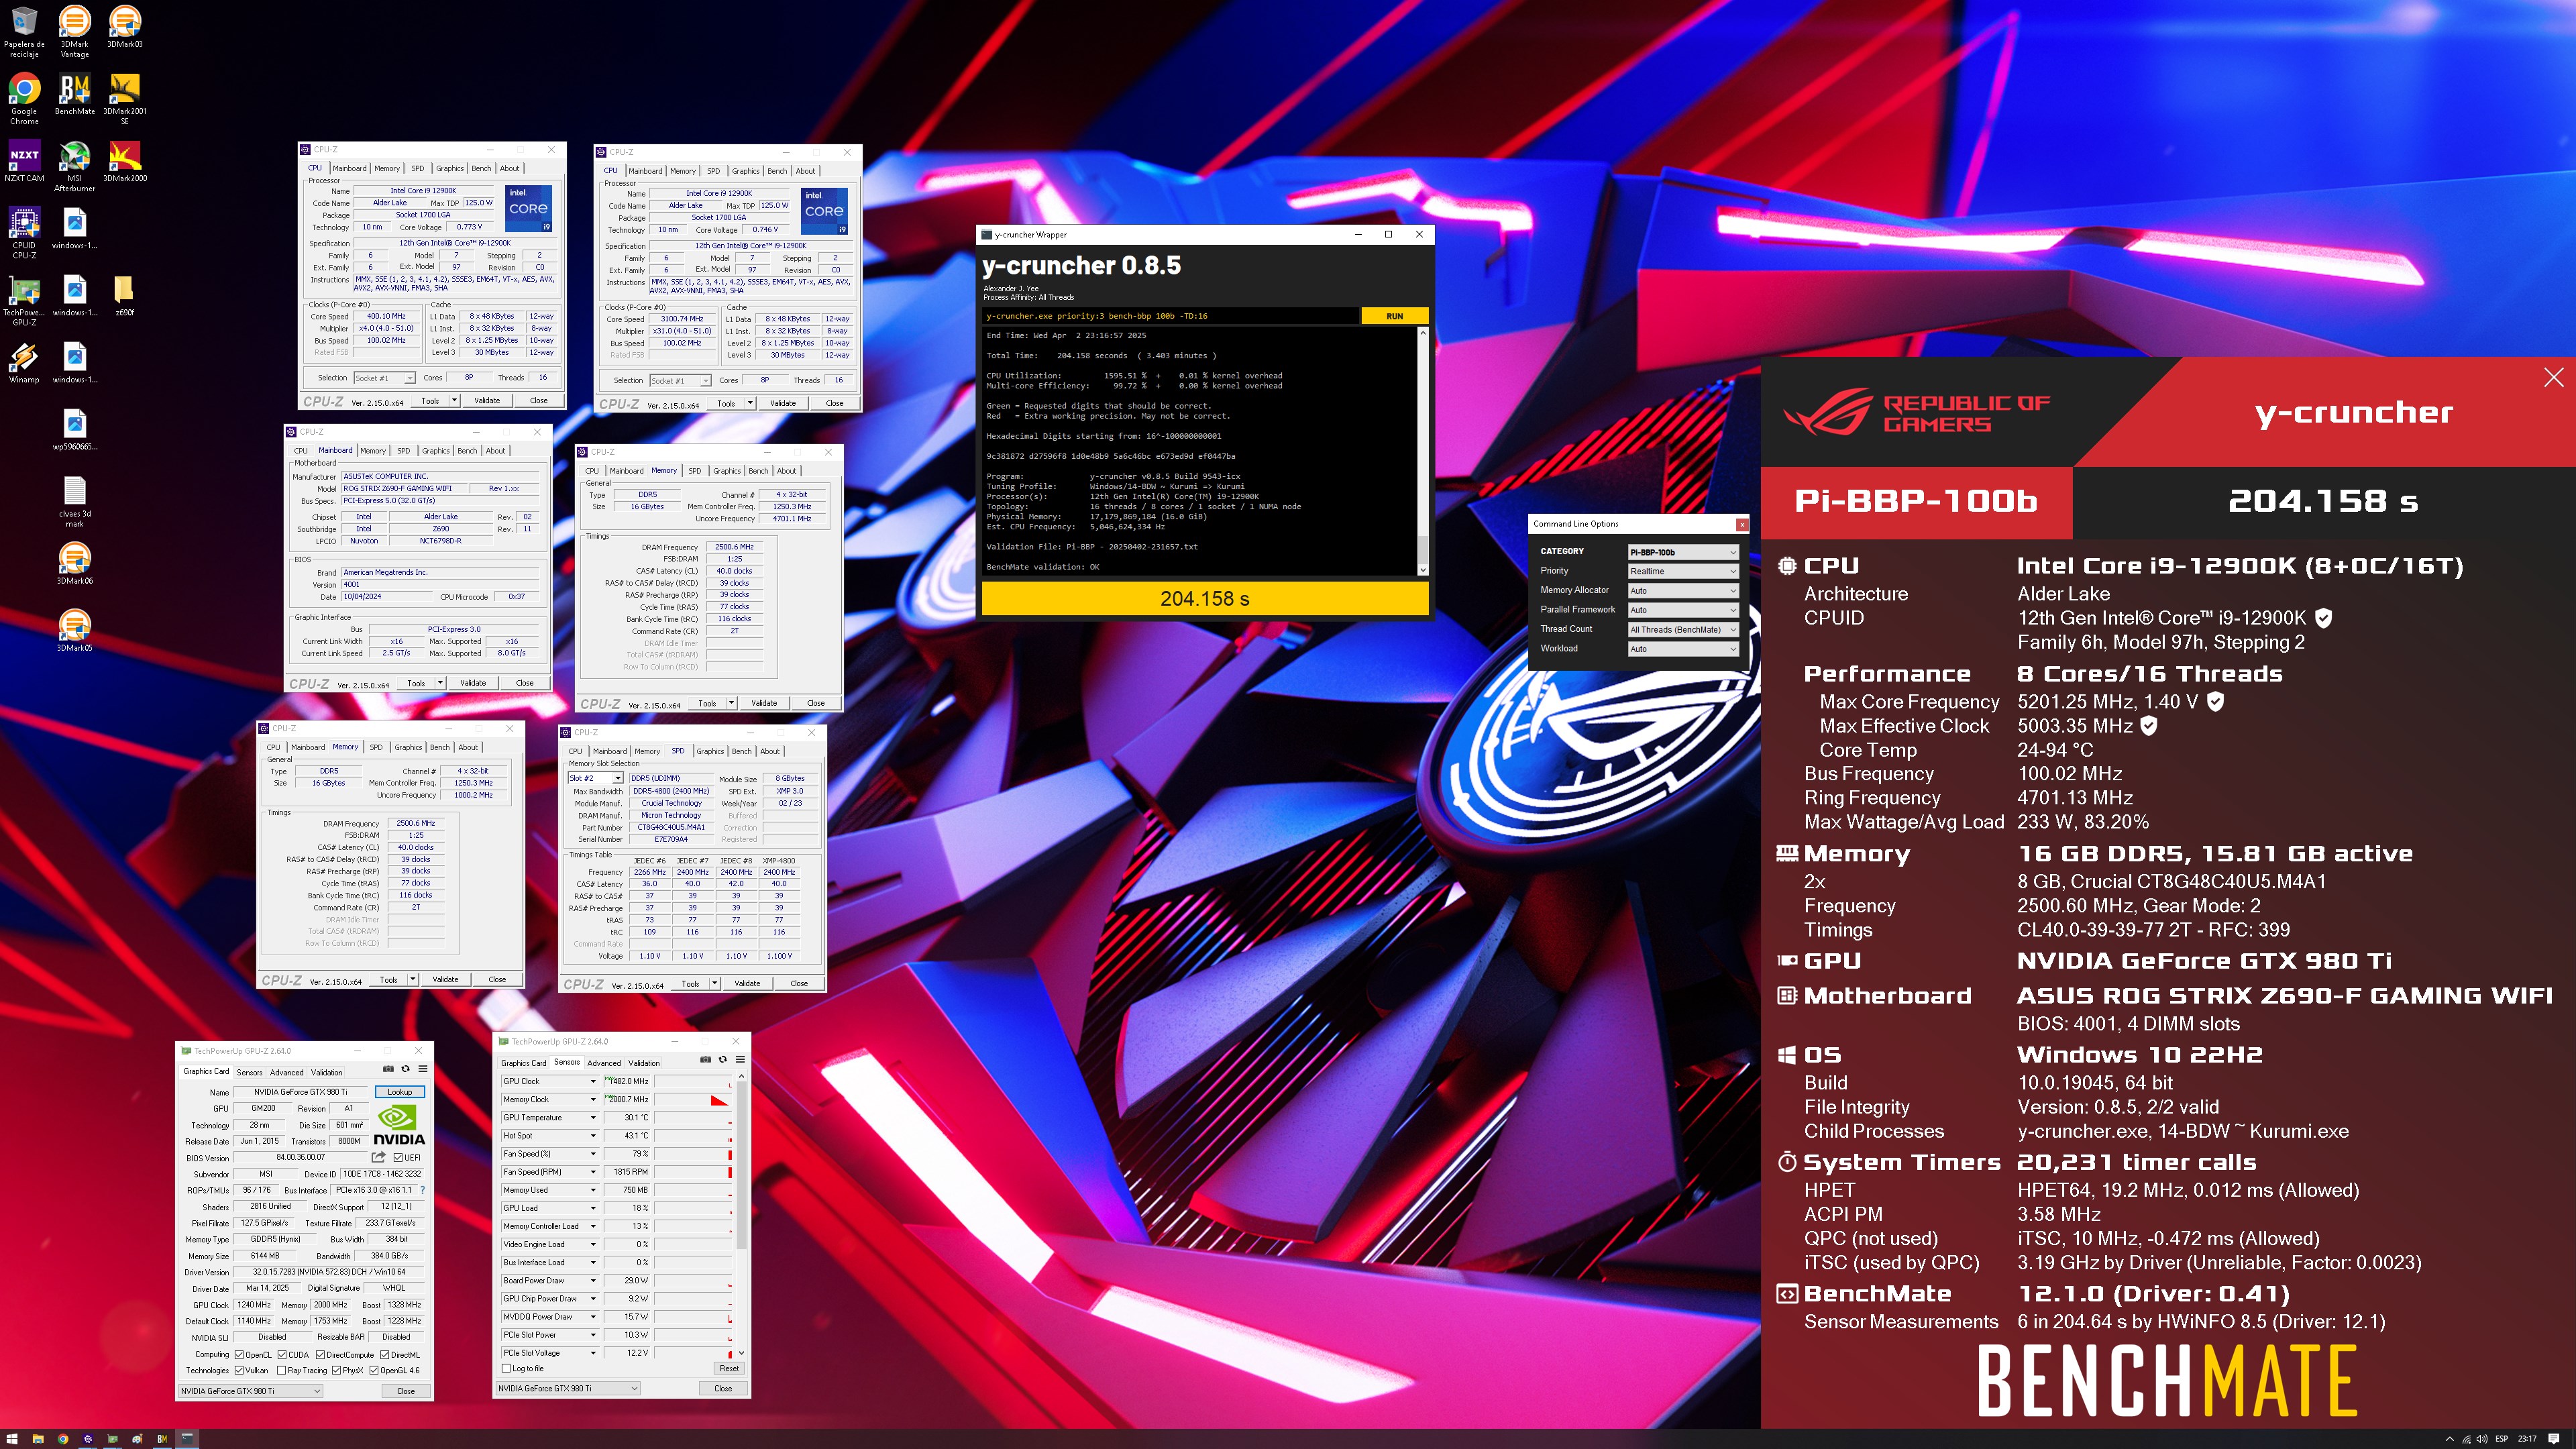This screenshot has width=2576, height=1449.
Task: Select the z690f folder on desktop
Action: 124,296
